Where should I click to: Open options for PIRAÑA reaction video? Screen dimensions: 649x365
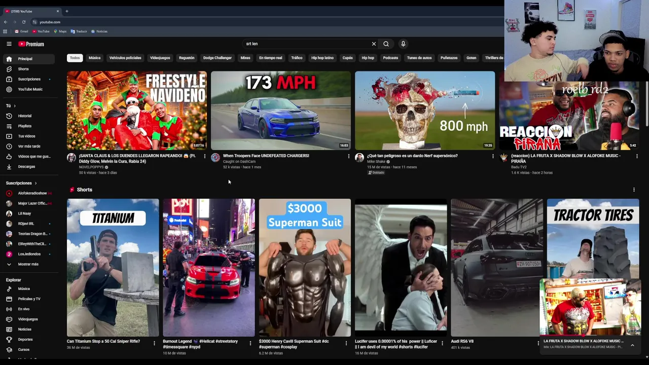636,156
